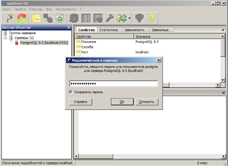Screen dimensions: 228x166
Task: Open the tab list dropdown arrow
Action: [x=223, y=30]
